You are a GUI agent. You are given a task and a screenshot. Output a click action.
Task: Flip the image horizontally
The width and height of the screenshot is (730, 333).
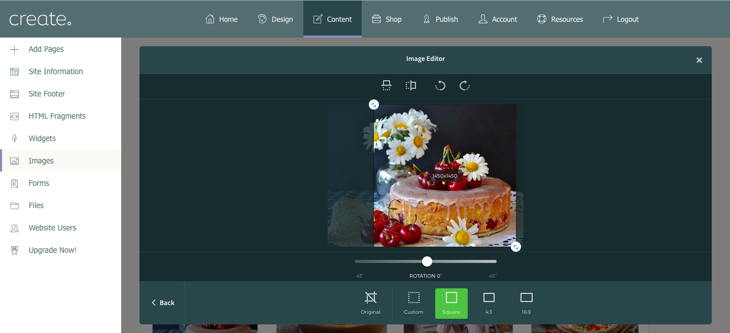pos(411,85)
